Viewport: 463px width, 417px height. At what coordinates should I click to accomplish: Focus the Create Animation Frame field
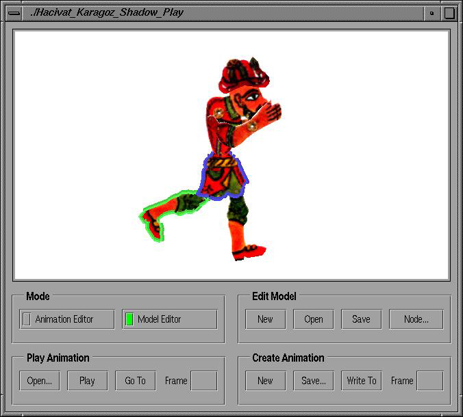pos(429,381)
